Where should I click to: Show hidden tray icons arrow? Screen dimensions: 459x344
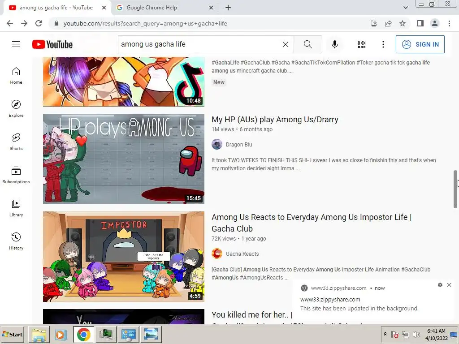tap(385, 334)
